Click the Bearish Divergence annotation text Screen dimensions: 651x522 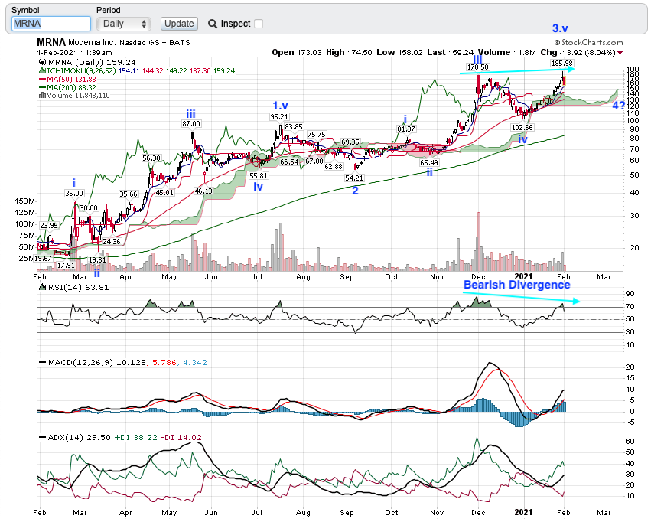tap(516, 285)
